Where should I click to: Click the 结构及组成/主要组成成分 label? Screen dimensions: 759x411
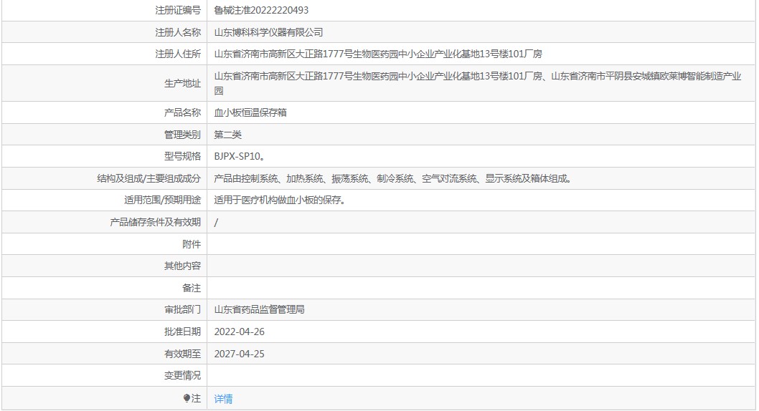pyautogui.click(x=149, y=179)
